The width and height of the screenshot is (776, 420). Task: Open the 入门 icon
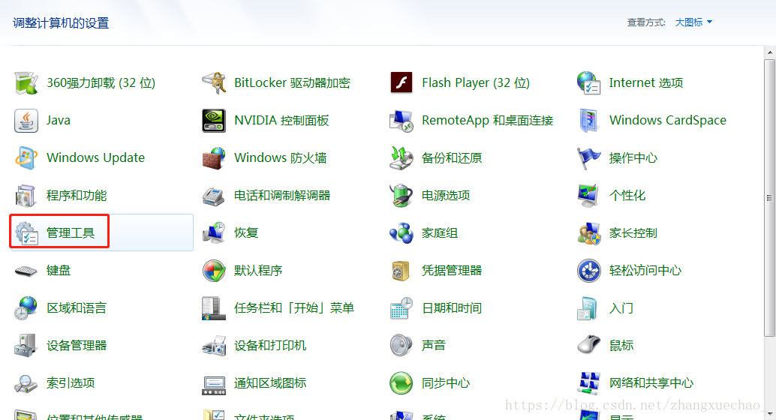point(589,308)
